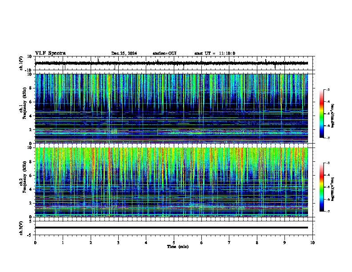Click the time axis tick label '0'
Screen dimensions: 352x272
pos(35,243)
